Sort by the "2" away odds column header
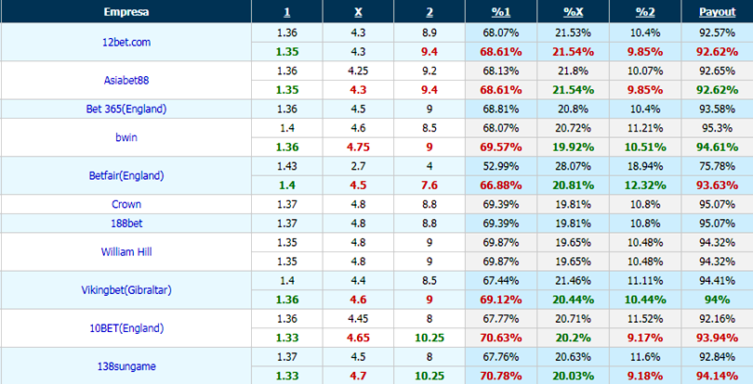This screenshot has width=753, height=384. (429, 12)
